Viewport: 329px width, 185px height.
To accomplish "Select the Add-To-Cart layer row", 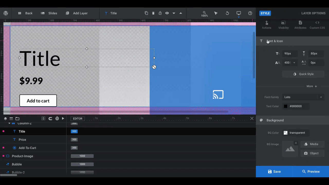I will [33, 148].
